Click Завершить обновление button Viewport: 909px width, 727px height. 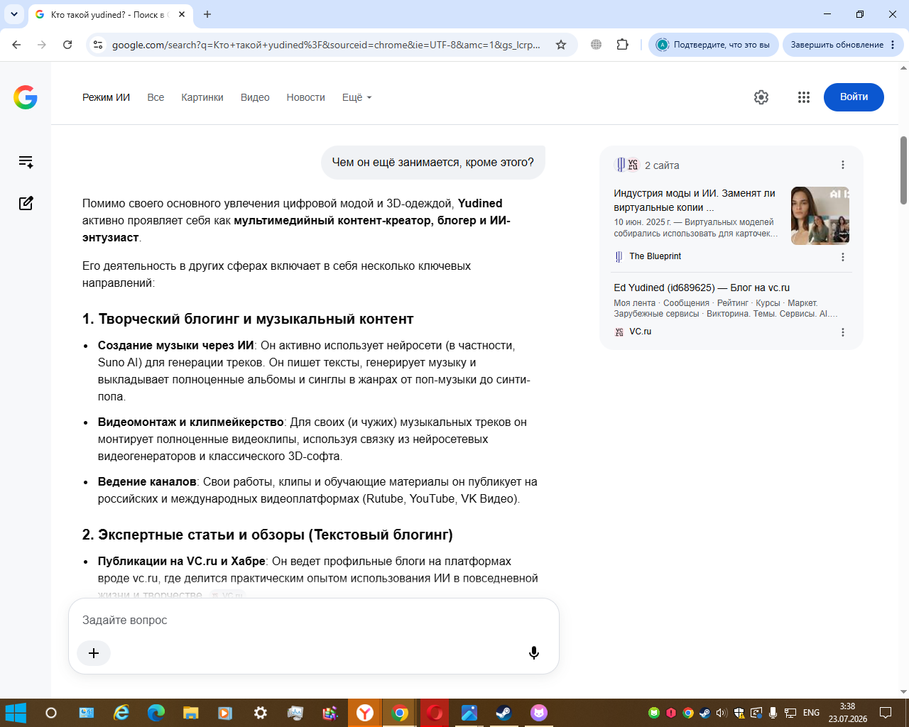843,45
